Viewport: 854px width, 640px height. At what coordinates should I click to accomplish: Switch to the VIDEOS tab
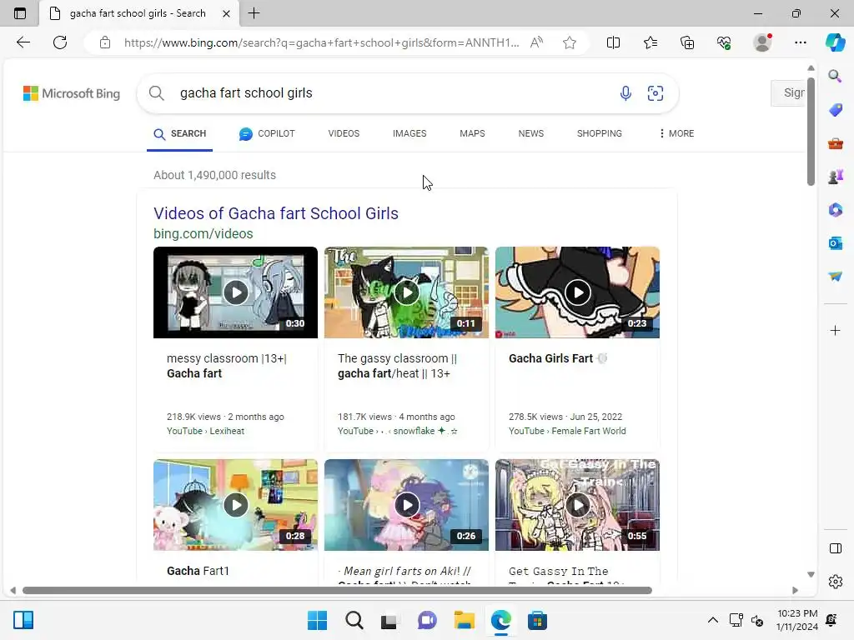[344, 134]
